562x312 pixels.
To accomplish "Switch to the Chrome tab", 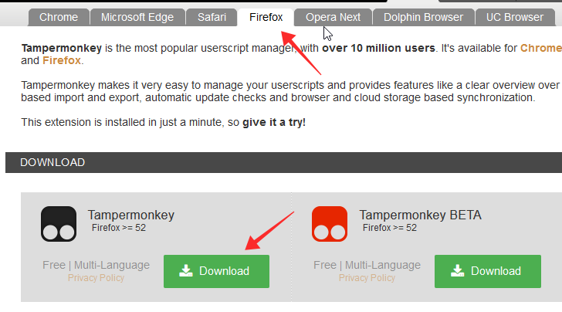I will coord(58,17).
